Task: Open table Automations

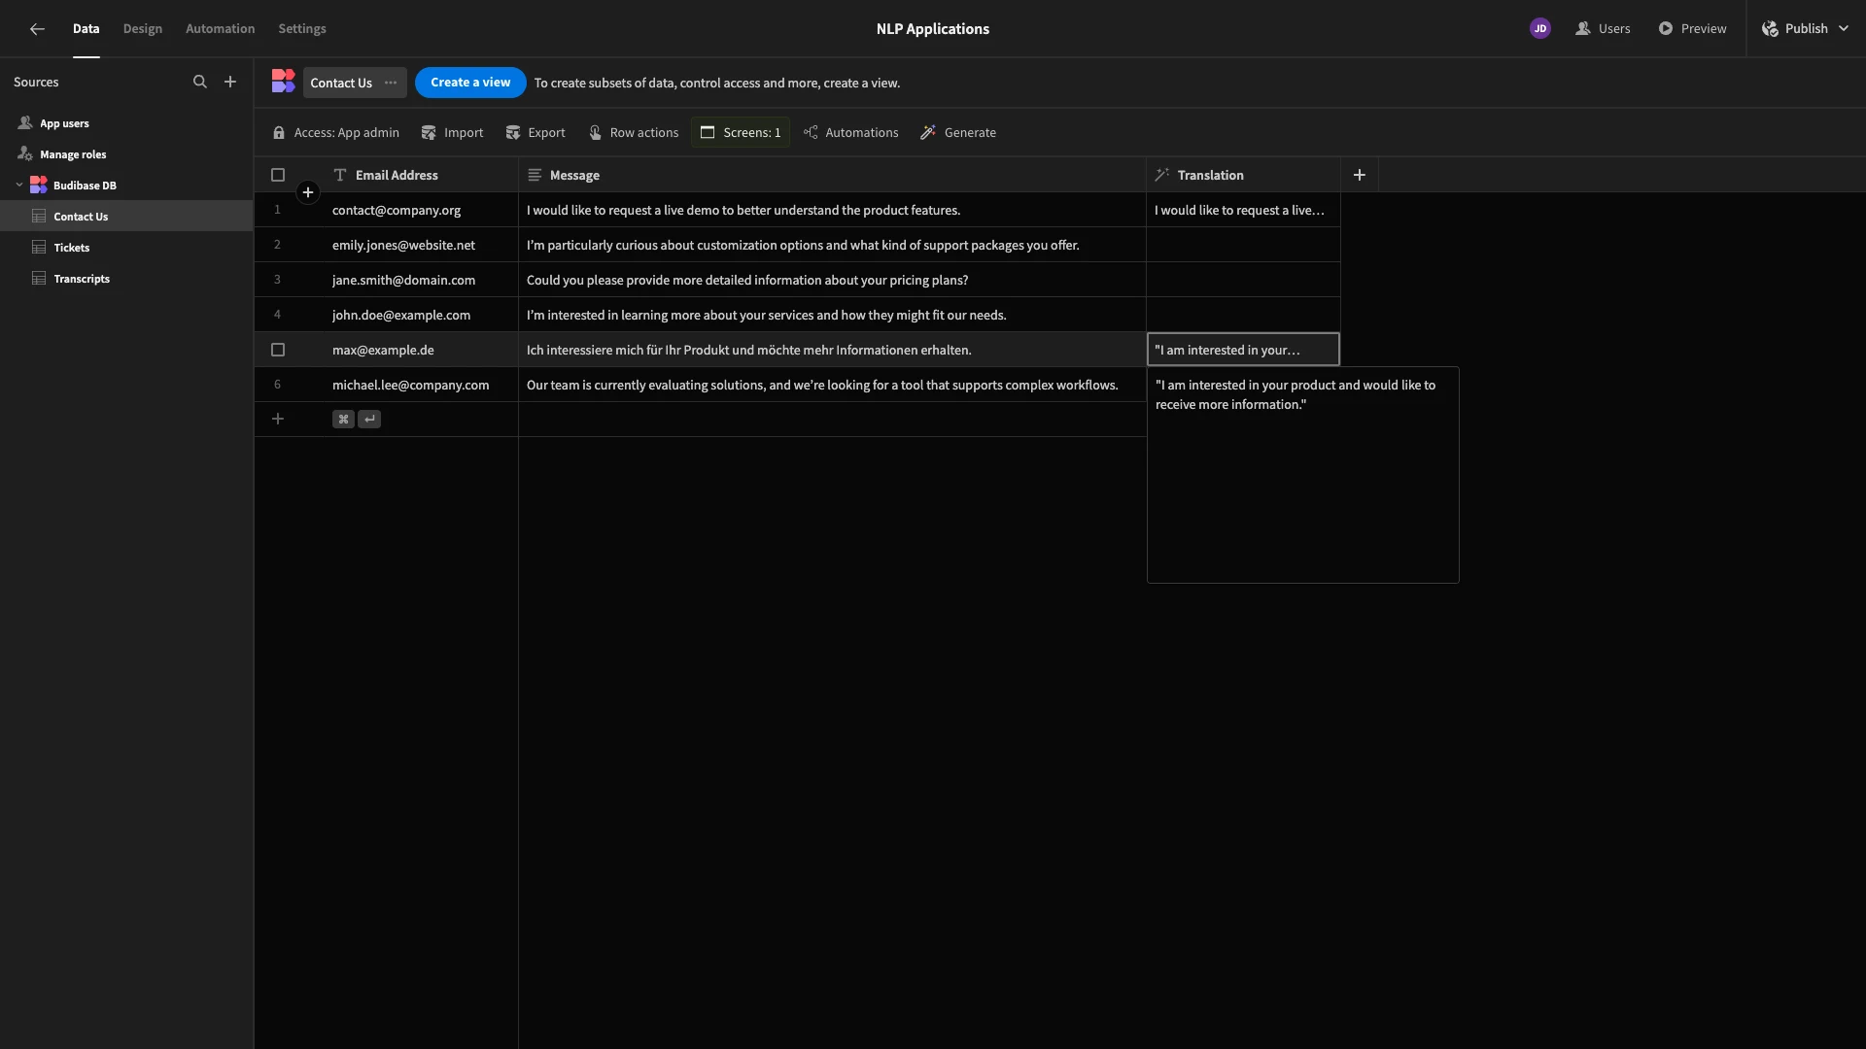Action: (x=851, y=133)
